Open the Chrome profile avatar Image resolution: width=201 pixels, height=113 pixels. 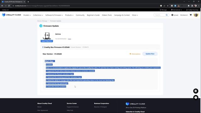(195, 6)
